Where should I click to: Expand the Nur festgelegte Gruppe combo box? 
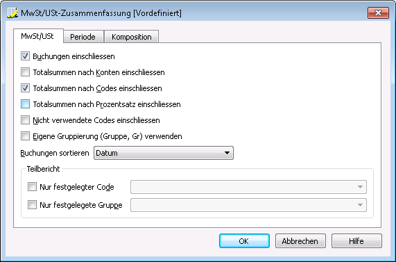pos(248,205)
